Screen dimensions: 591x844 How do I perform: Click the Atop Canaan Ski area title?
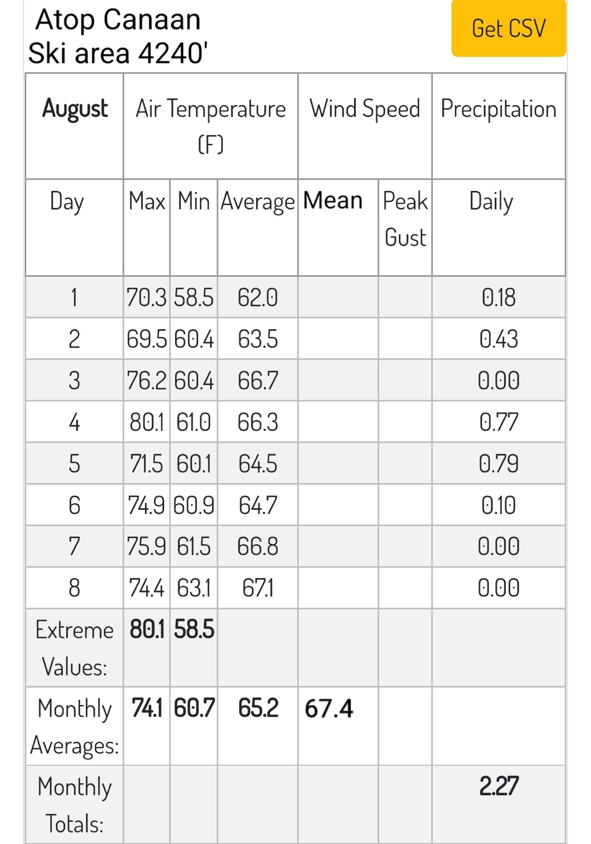pyautogui.click(x=118, y=36)
